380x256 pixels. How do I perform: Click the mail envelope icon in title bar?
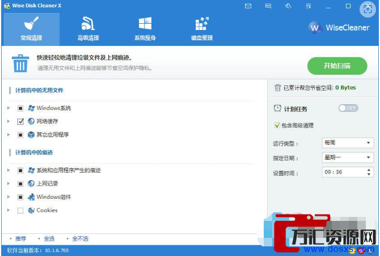[248, 6]
